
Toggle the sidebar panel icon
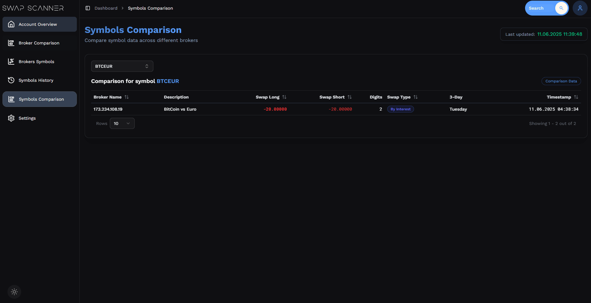coord(88,8)
